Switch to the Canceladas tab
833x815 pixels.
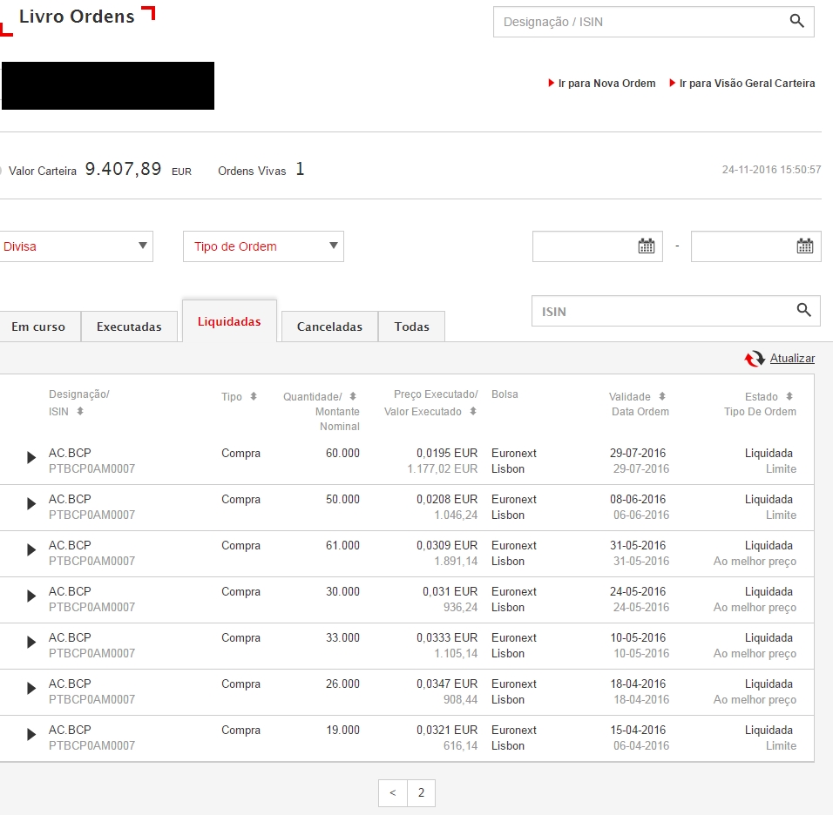click(x=329, y=327)
